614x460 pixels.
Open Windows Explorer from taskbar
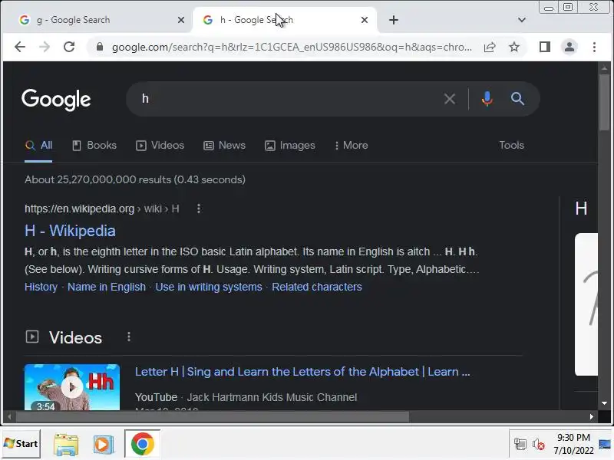coord(66,445)
